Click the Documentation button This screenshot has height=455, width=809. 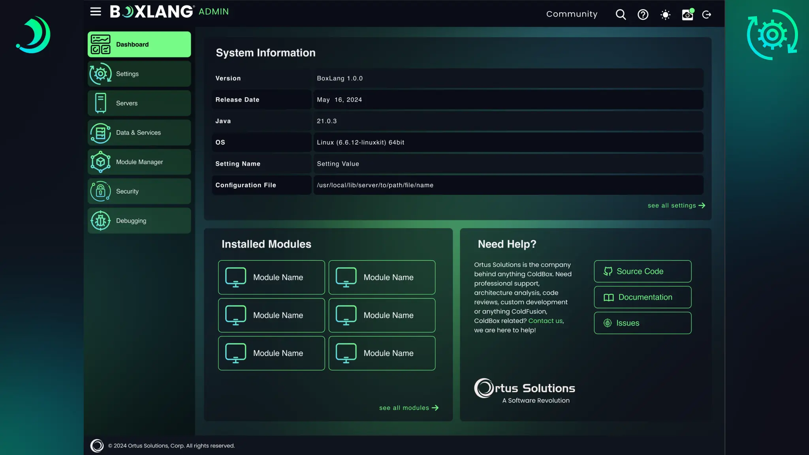pos(642,297)
